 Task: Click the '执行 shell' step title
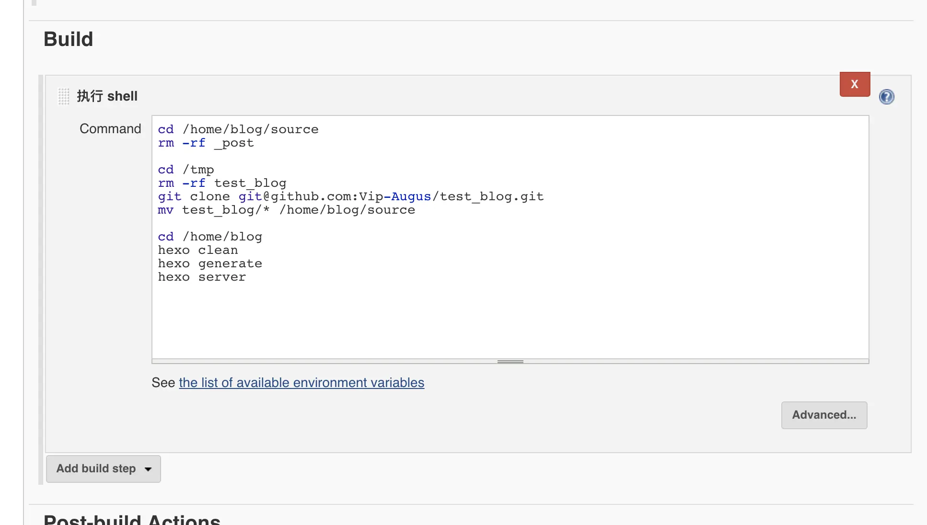coord(107,96)
